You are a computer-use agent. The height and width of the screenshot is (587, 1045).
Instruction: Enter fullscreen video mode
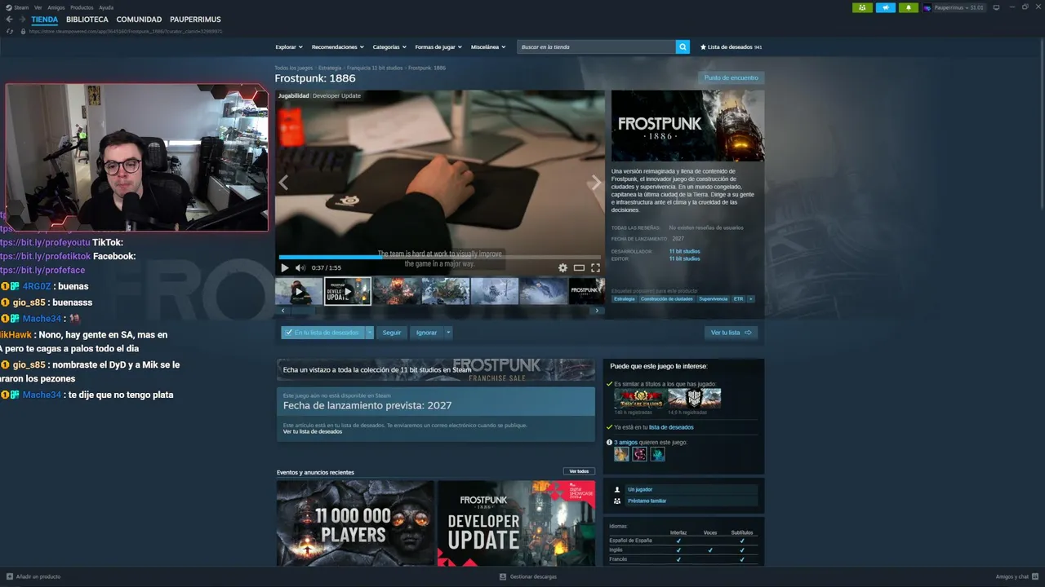(595, 267)
